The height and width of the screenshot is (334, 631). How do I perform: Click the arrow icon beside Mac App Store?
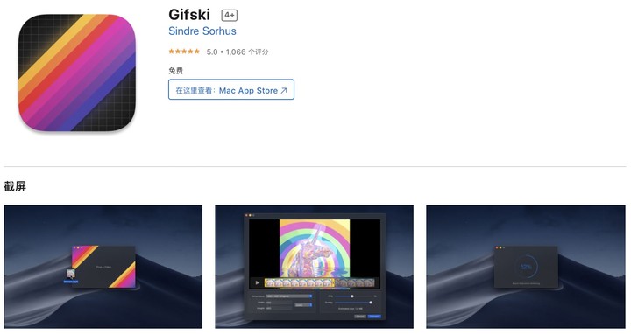[284, 90]
